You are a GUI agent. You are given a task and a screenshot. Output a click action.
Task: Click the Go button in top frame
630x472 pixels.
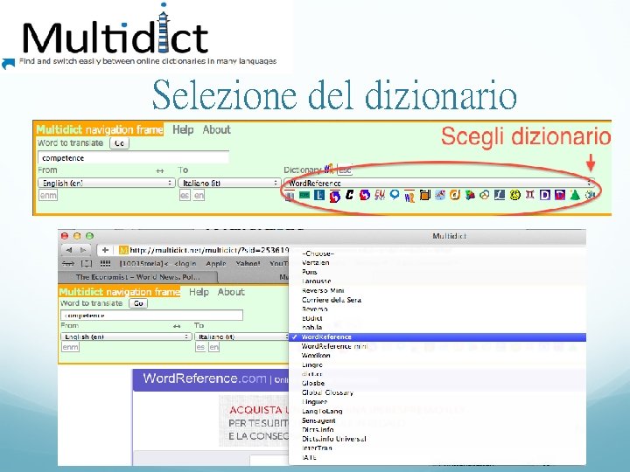pos(119,143)
